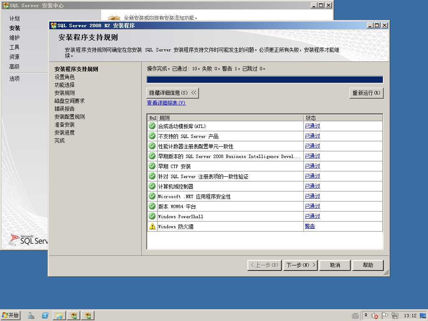Select 工具 in 安装中心 sidebar

tap(15, 47)
